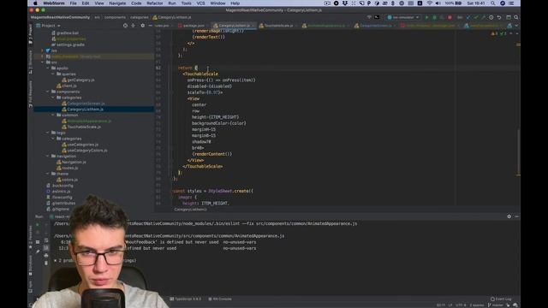Click the expand/collapse all icon in Project panel
The image size is (548, 308).
pos(134,26)
